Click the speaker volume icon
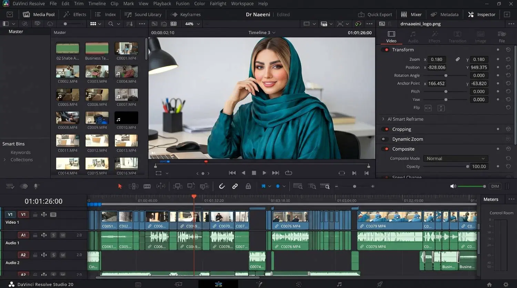Screen dimensions: 517x288 [x=453, y=186]
